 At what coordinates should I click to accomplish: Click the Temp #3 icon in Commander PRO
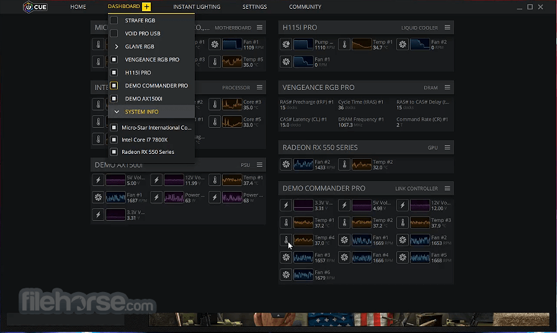403,223
